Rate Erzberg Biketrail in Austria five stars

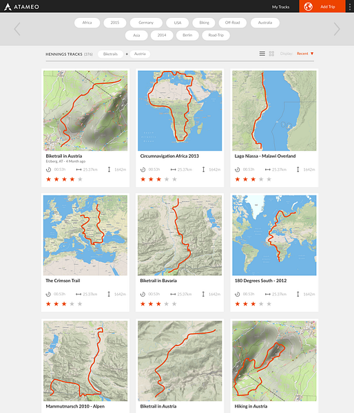click(80, 180)
